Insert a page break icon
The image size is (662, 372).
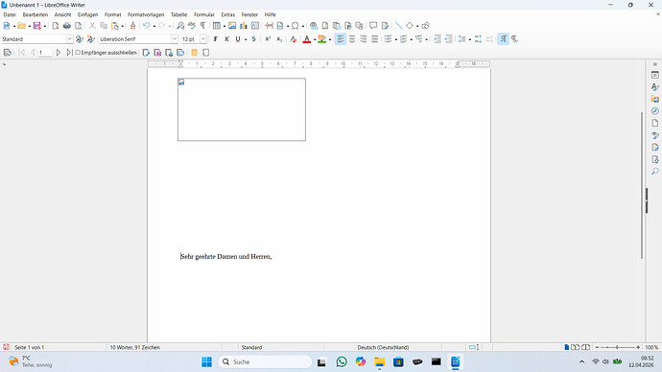pos(269,26)
